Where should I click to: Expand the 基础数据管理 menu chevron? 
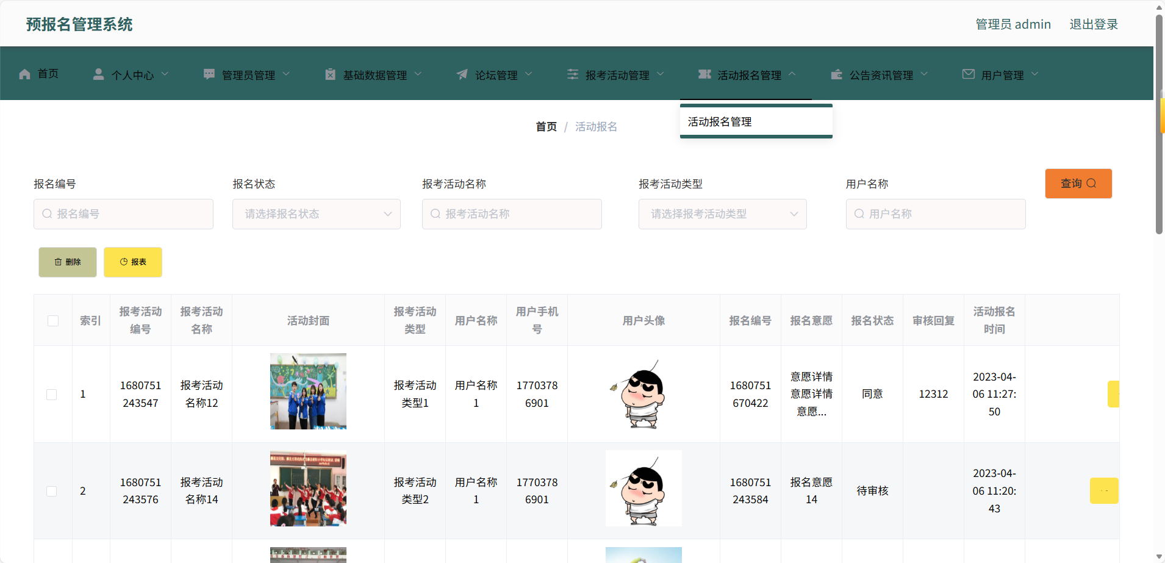tap(418, 74)
